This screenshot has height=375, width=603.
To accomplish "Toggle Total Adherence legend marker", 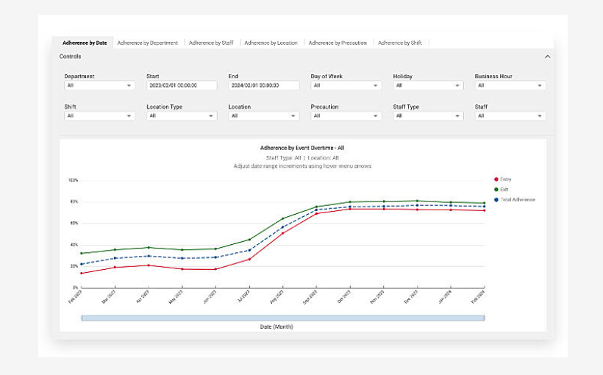I will (496, 199).
